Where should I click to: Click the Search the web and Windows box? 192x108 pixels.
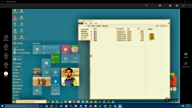(22, 106)
